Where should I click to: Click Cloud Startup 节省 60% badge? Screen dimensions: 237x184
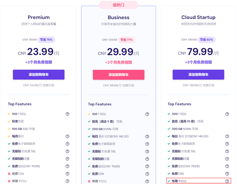coord(206,40)
